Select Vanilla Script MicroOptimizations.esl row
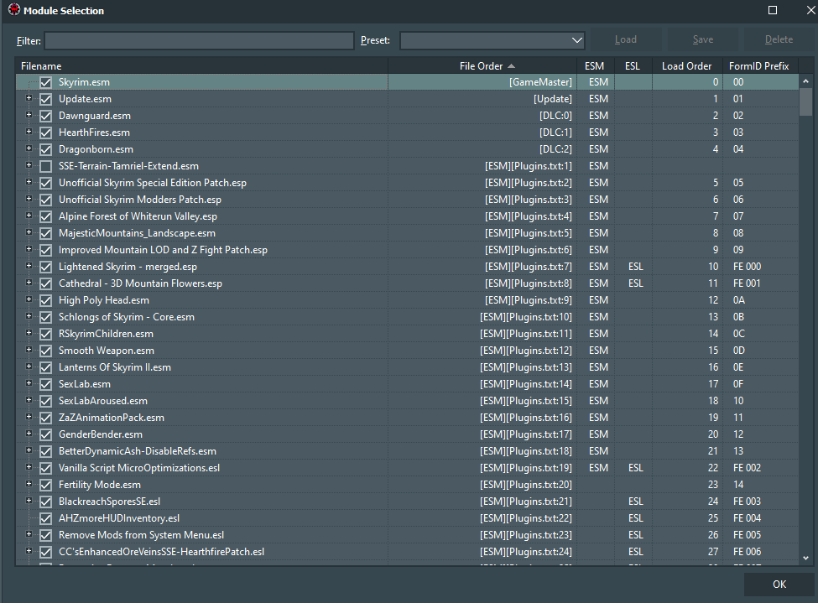Screen dimensions: 818x603 (407, 468)
